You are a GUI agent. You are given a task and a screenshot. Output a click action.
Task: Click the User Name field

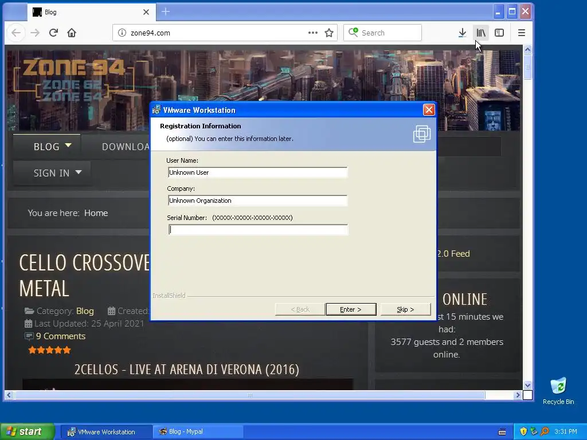pos(257,172)
